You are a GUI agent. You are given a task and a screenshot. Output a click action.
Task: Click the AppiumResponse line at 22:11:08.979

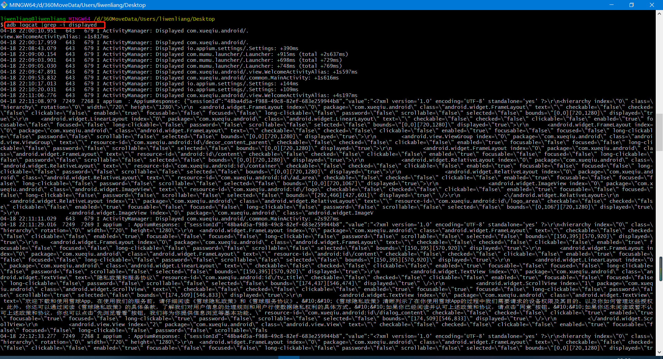pos(326,101)
